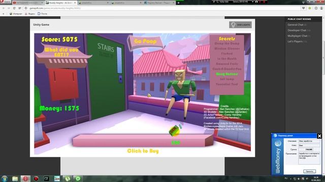Open the Интернет bookmark
The image size is (325, 182).
16,14
